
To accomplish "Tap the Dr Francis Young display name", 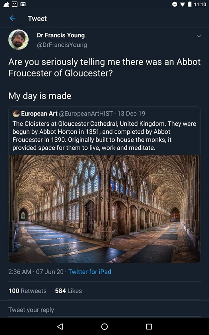I will pos(61,35).
